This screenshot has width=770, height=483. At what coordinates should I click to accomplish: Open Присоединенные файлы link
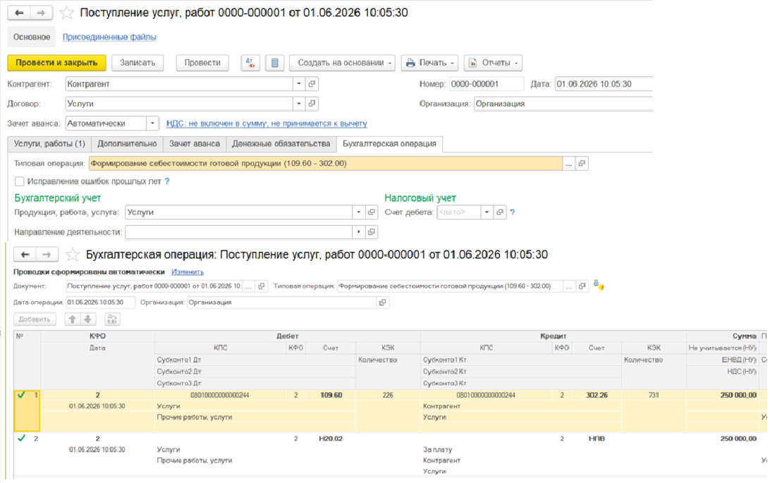109,37
